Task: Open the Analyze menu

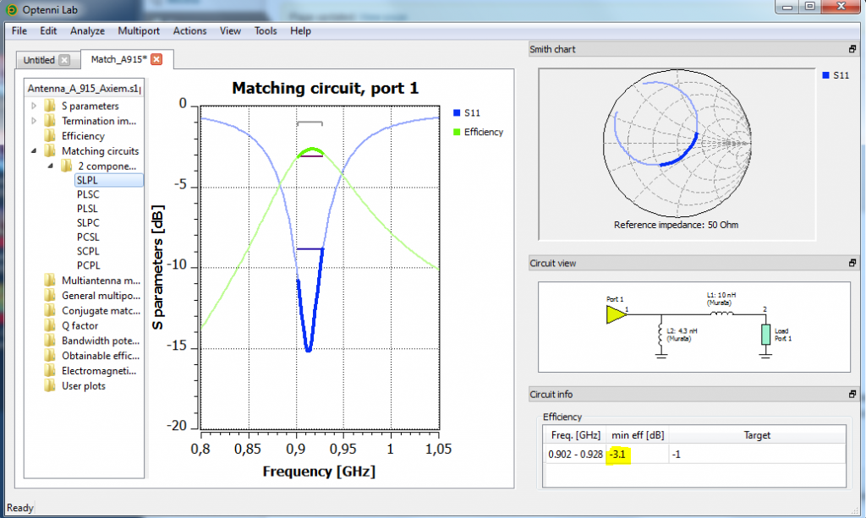Action: coord(87,30)
